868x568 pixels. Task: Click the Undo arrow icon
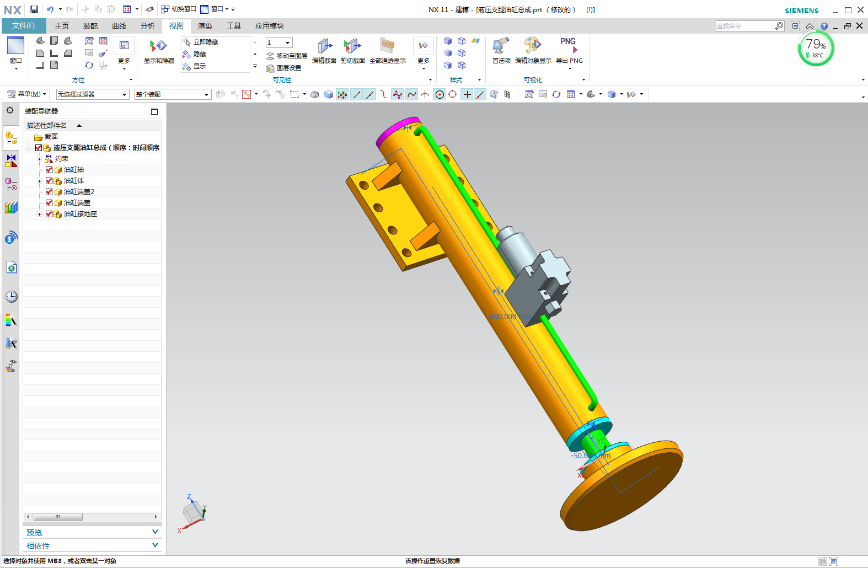(x=50, y=9)
